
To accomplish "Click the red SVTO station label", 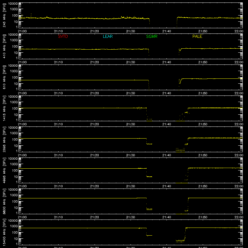I will (x=63, y=36).
